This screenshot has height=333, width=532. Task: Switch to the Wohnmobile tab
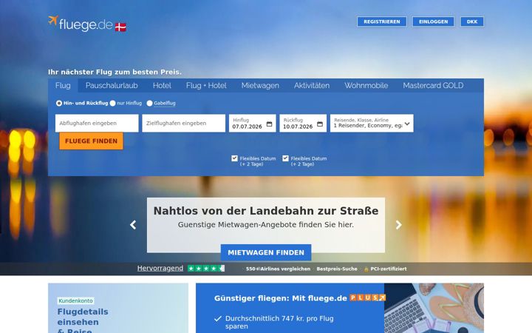pos(366,86)
